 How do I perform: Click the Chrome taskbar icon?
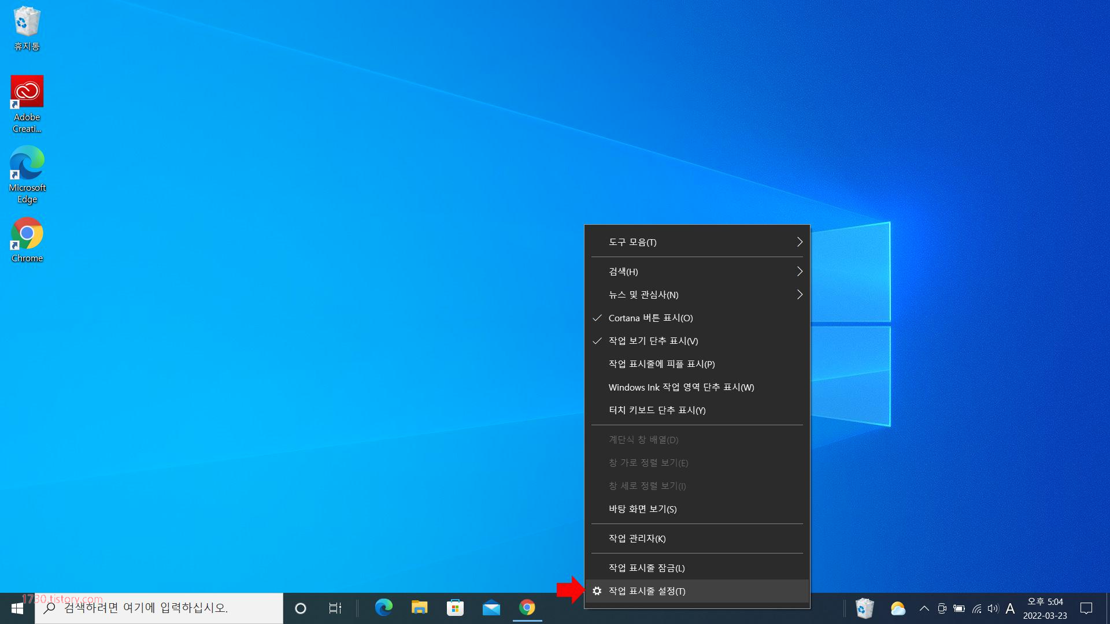pyautogui.click(x=527, y=608)
